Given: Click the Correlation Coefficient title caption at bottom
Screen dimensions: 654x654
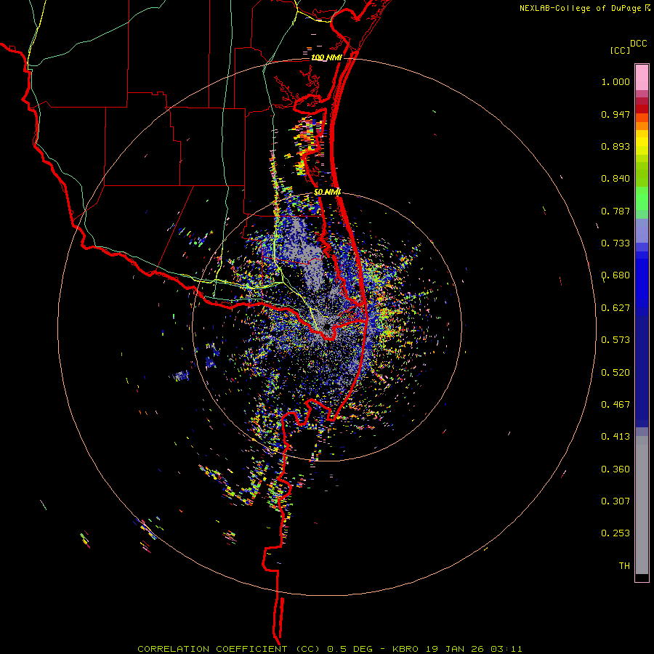Looking at the screenshot, I should (x=329, y=649).
